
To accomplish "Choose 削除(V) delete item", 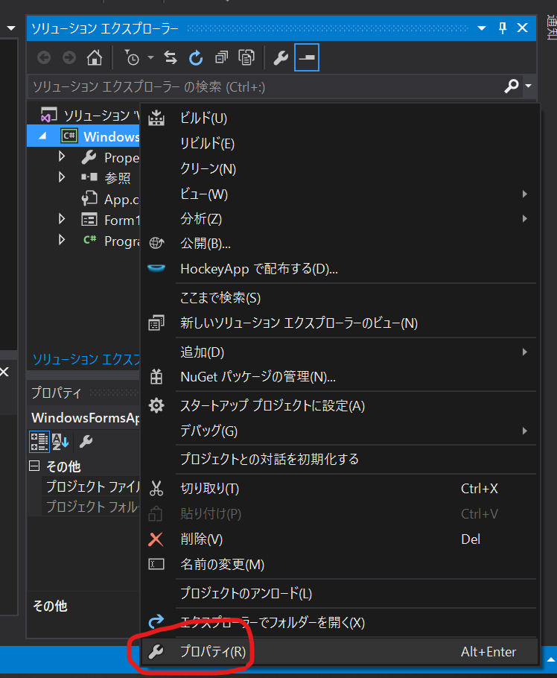I will tap(340, 539).
